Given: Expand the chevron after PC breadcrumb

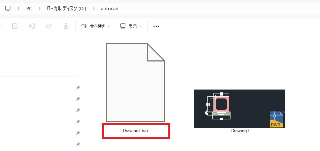Looking at the screenshot, I should [x=39, y=9].
